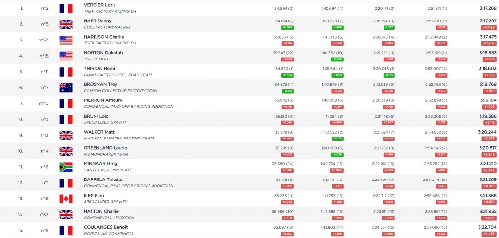Click bib number n°53
Viewport: 499px width, 238px height.
coord(44,40)
